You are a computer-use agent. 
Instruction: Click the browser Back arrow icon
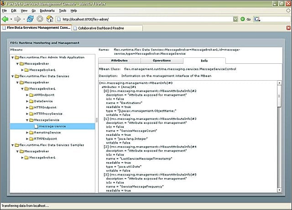click(5, 19)
